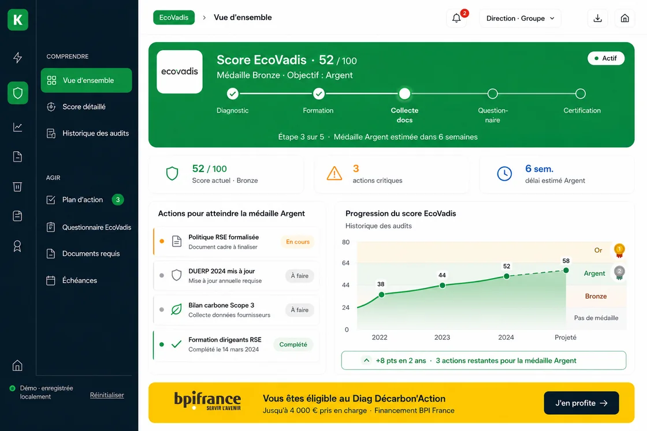
Task: Click the document icon on Politique RSE
Action: [177, 241]
